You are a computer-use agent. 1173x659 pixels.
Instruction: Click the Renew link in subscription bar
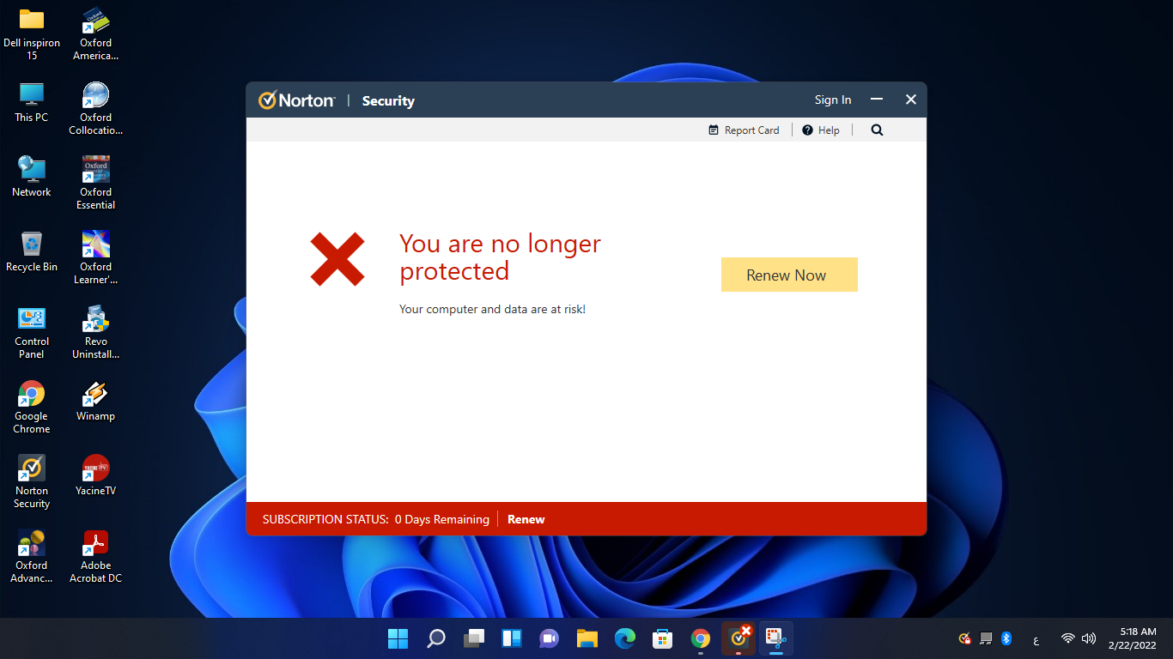526,519
